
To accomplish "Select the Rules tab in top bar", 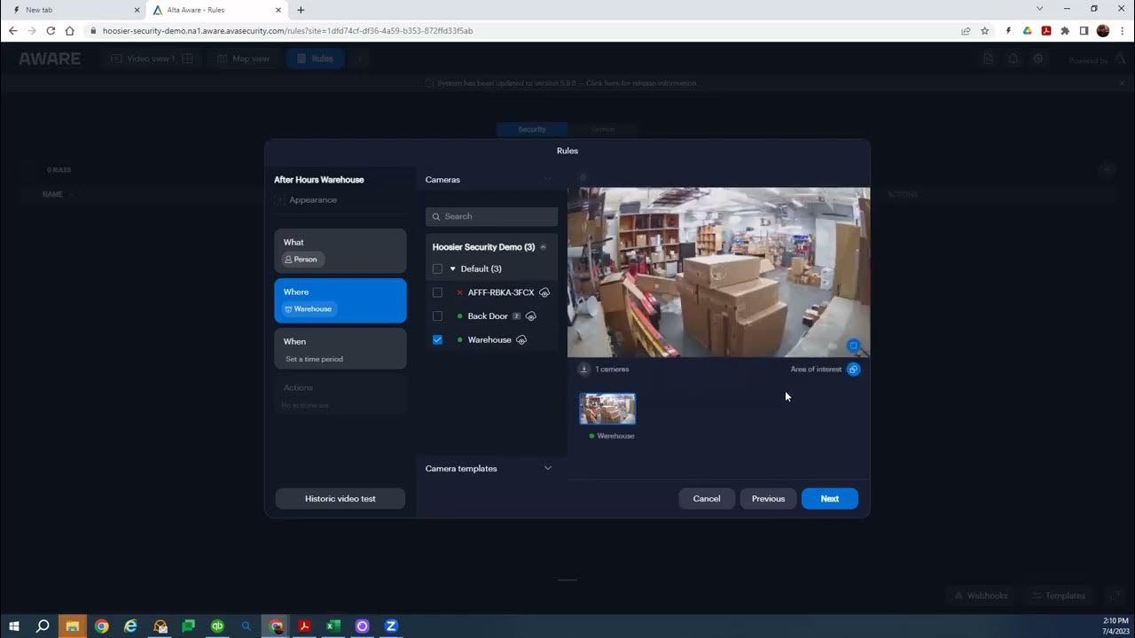I will coord(315,58).
